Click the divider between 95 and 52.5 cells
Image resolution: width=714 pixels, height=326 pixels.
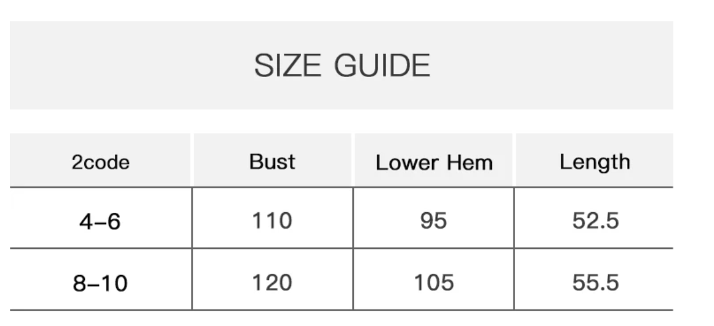click(514, 218)
